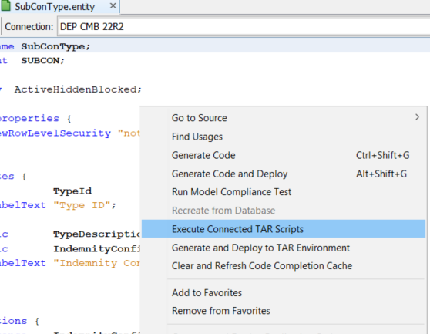Click ActiveHiddenBlocked; in the editor
This screenshot has width=430, height=334.
pos(78,89)
